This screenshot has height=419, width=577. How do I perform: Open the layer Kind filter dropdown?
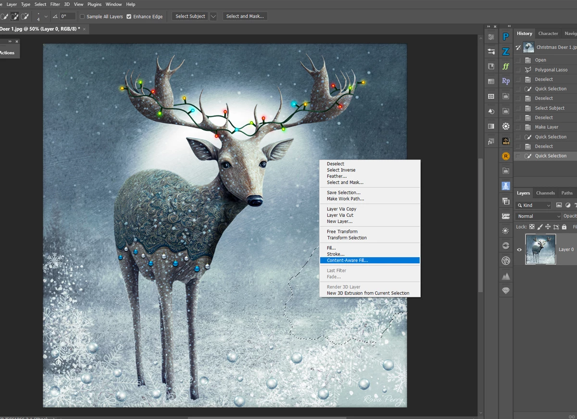point(533,205)
